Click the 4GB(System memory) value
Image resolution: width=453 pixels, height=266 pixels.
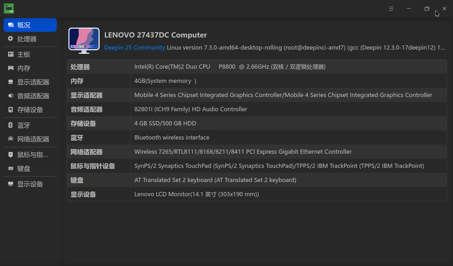[165, 81]
